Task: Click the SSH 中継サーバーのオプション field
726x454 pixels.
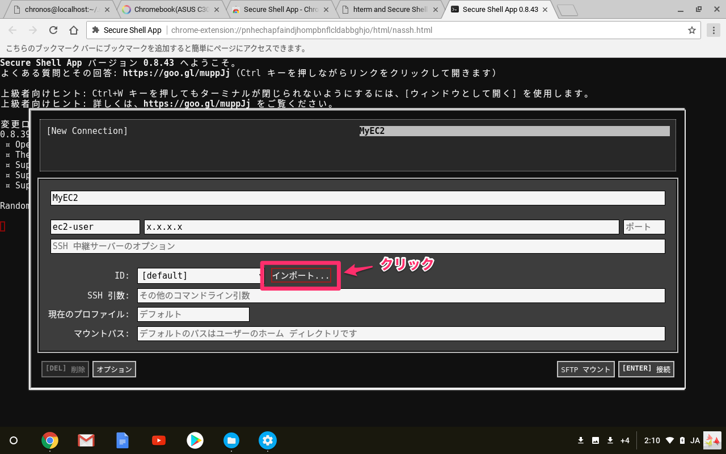Action: pyautogui.click(x=358, y=246)
